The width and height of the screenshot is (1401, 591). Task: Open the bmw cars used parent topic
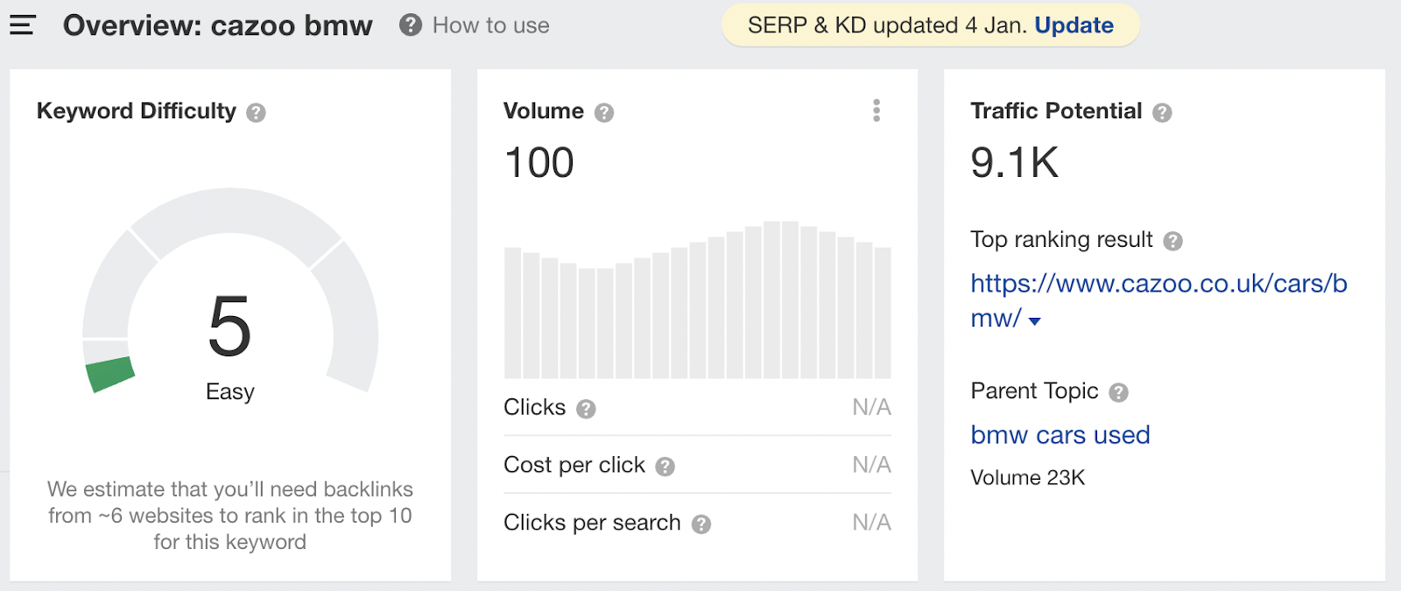point(1060,435)
